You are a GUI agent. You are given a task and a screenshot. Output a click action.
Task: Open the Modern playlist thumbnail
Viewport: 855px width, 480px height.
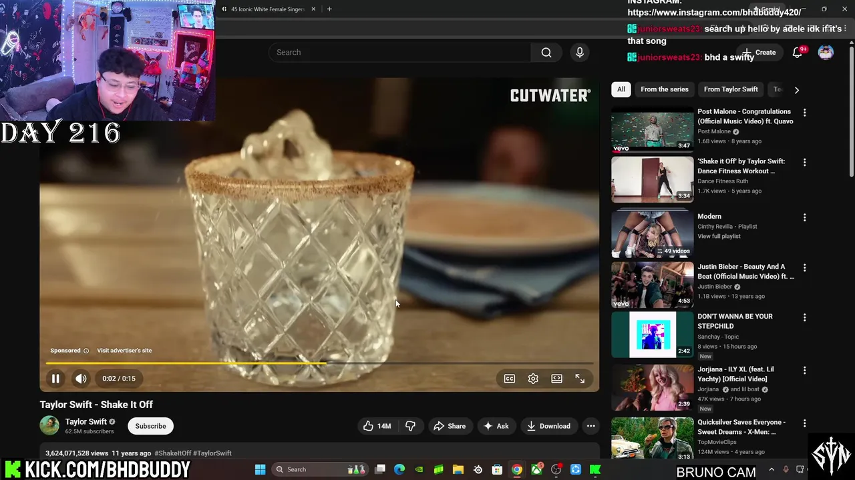[x=653, y=235]
